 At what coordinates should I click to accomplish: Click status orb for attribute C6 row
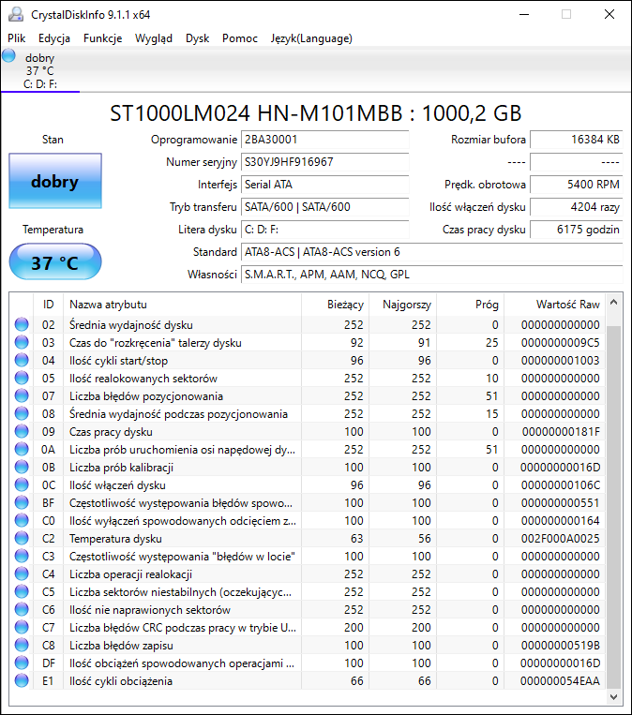(x=22, y=609)
